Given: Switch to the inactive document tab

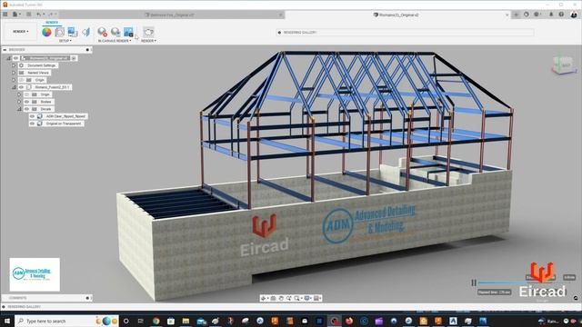Looking at the screenshot, I should (169, 15).
